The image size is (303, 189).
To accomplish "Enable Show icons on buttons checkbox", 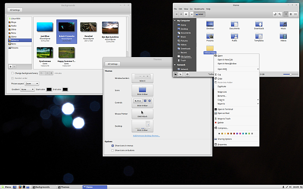I will coord(112,150).
